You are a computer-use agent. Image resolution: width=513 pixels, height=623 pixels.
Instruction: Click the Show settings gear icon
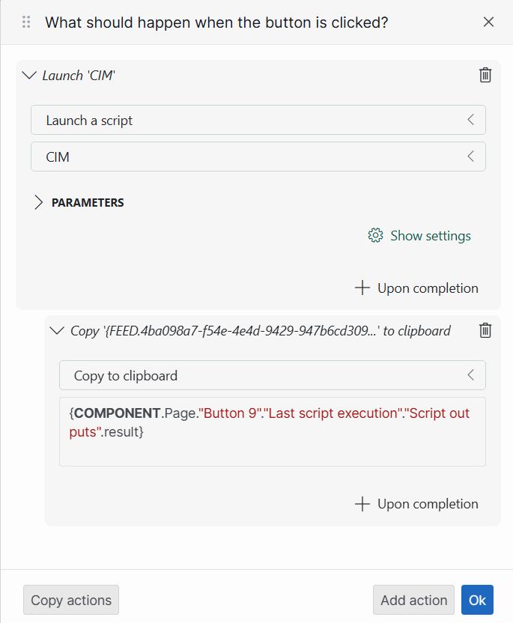pos(375,236)
